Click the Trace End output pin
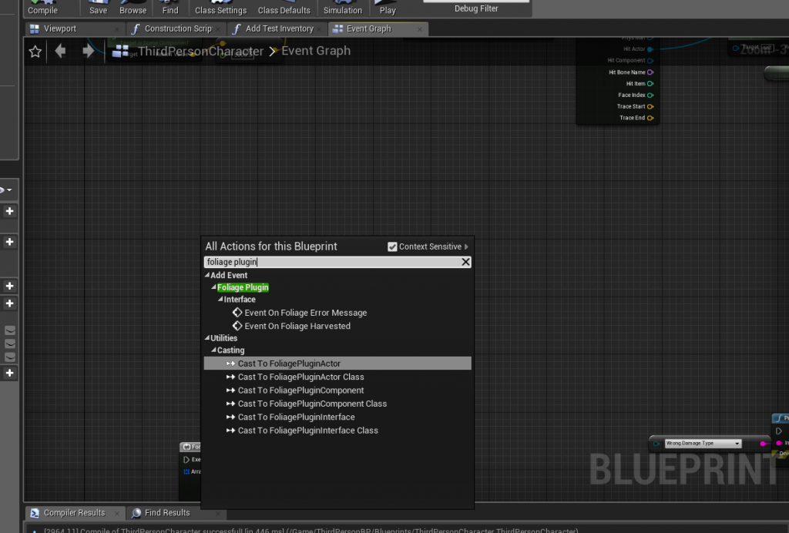The image size is (789, 533). coord(650,118)
